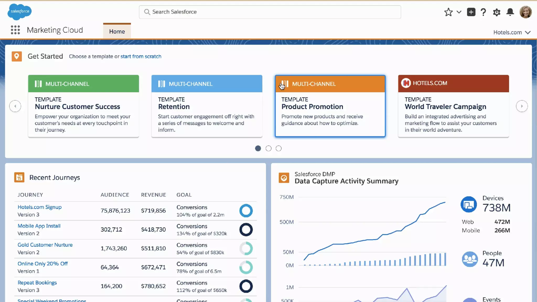Viewport: 537px width, 302px height.
Task: Click the 738M devices value
Action: [496, 208]
